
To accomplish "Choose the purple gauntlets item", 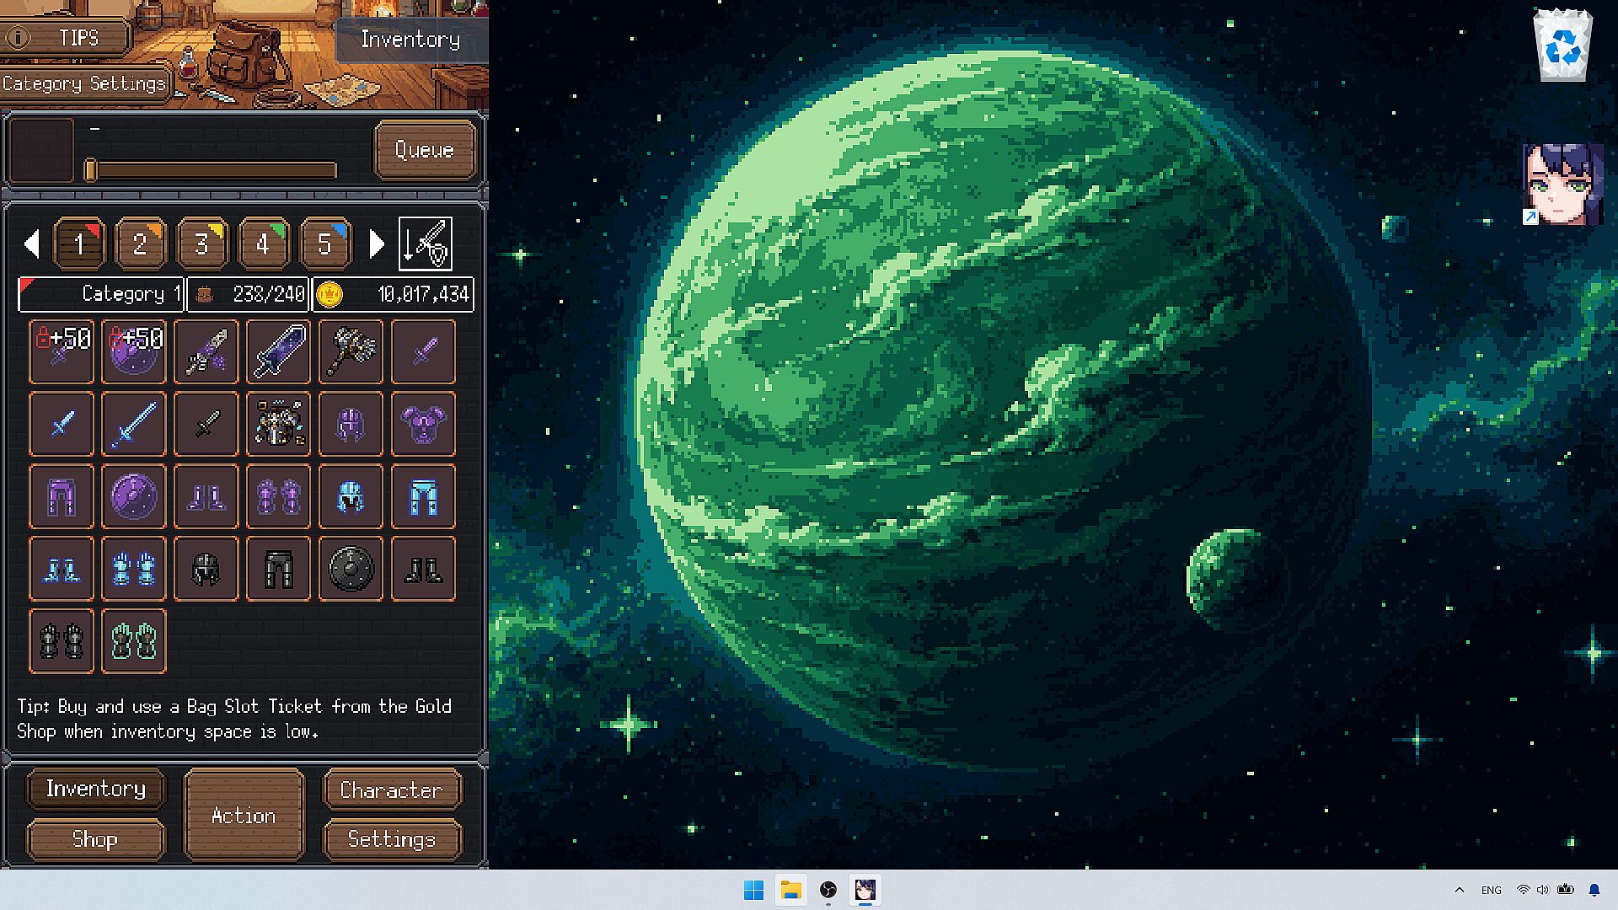I will tap(279, 496).
